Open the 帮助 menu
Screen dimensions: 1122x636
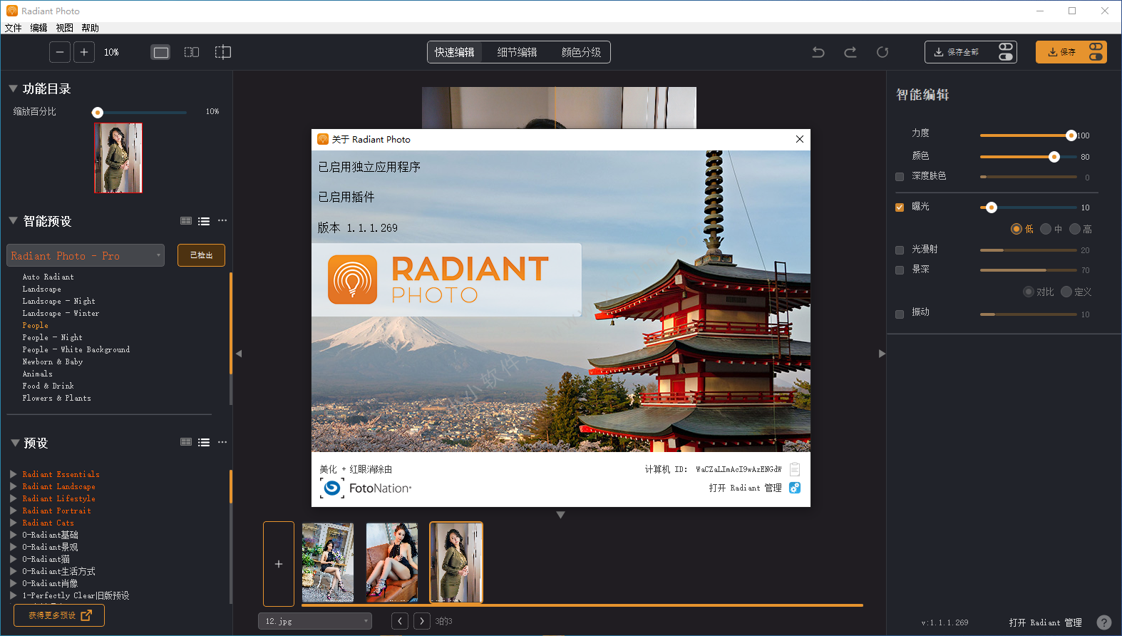point(90,28)
